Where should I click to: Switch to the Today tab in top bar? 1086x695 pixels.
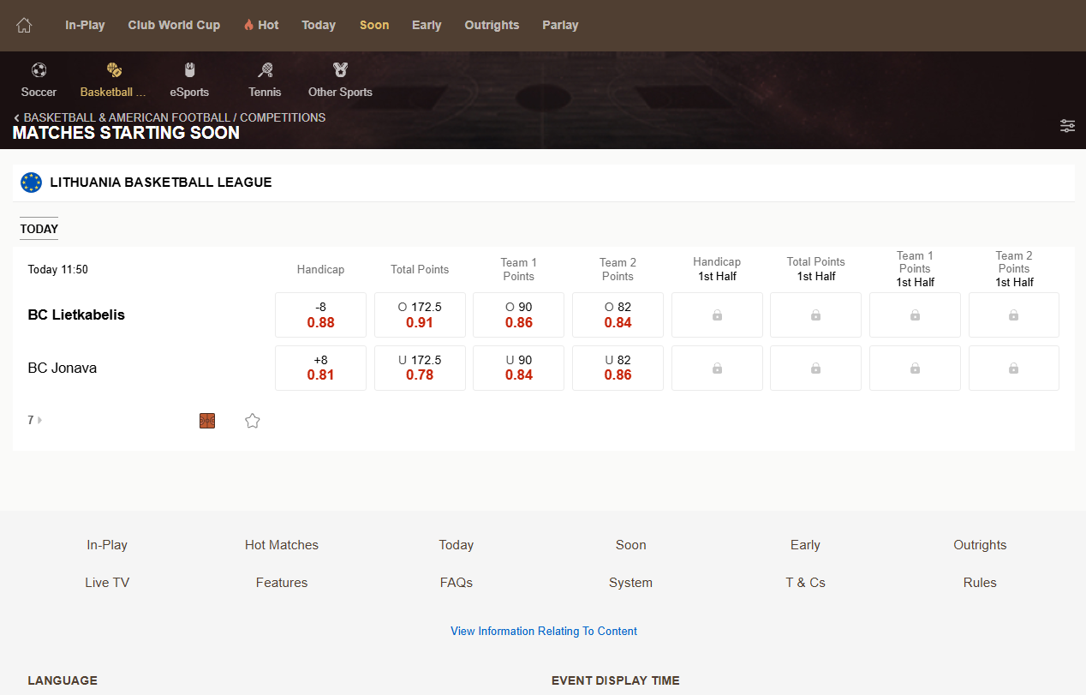pyautogui.click(x=319, y=25)
